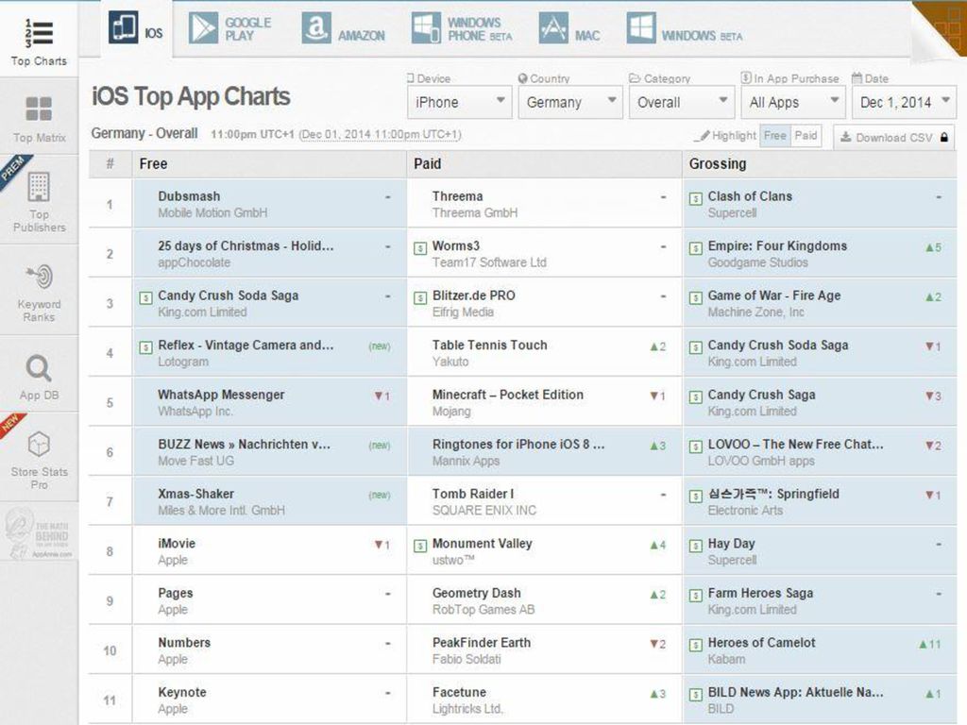967x725 pixels.
Task: Click the lock icon on Download CSV
Action: [943, 137]
